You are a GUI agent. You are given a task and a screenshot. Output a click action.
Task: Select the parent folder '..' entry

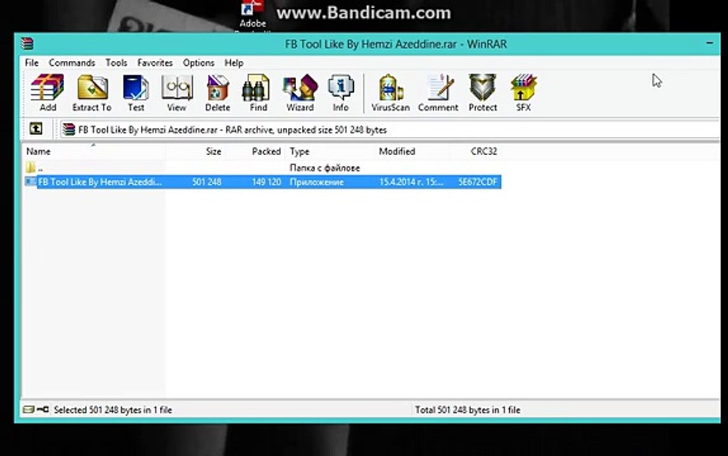coord(36,167)
